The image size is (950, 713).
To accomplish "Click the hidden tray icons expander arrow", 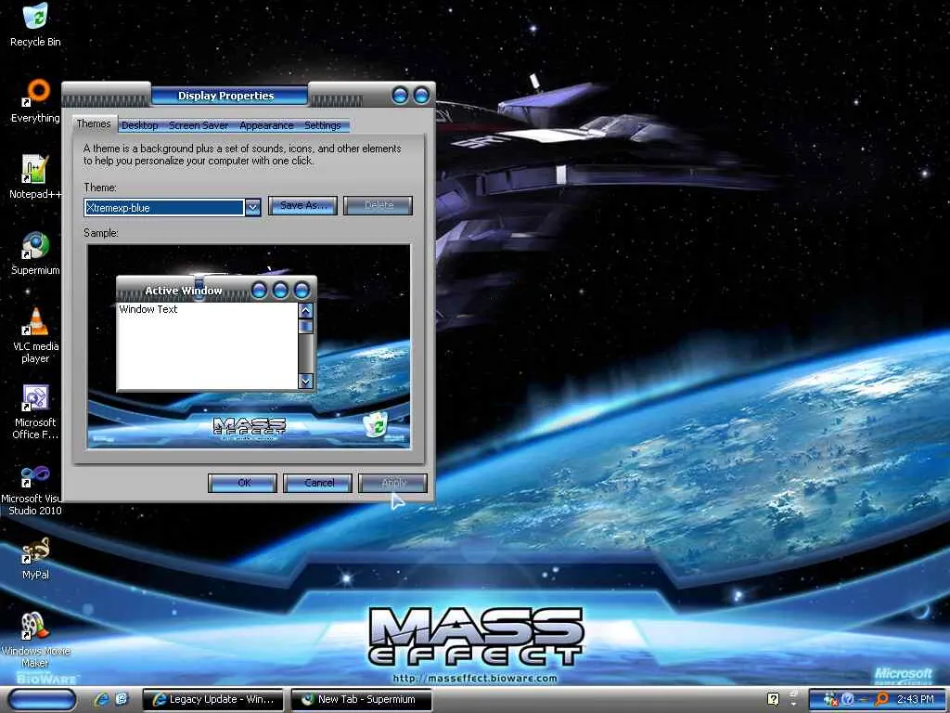I will tap(794, 704).
